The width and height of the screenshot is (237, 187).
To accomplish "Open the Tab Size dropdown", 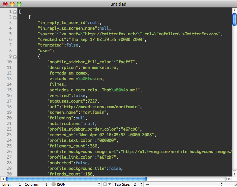I will pyautogui.click(x=127, y=184).
